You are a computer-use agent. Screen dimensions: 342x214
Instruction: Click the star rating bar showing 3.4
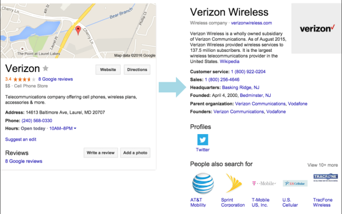tap(24, 79)
